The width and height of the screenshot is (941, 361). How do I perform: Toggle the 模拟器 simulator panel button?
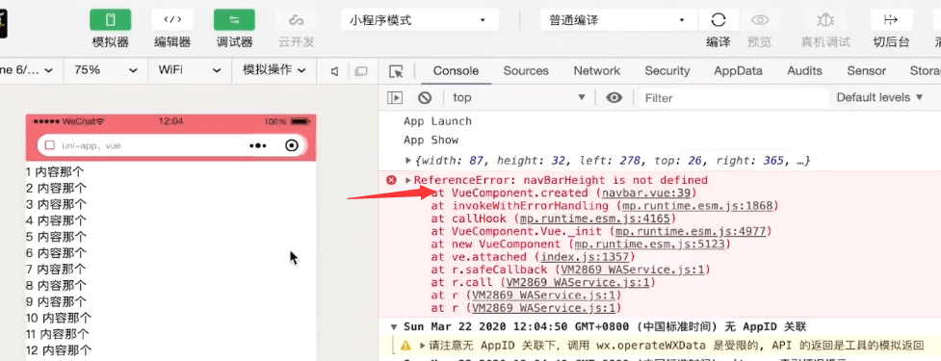click(x=111, y=20)
